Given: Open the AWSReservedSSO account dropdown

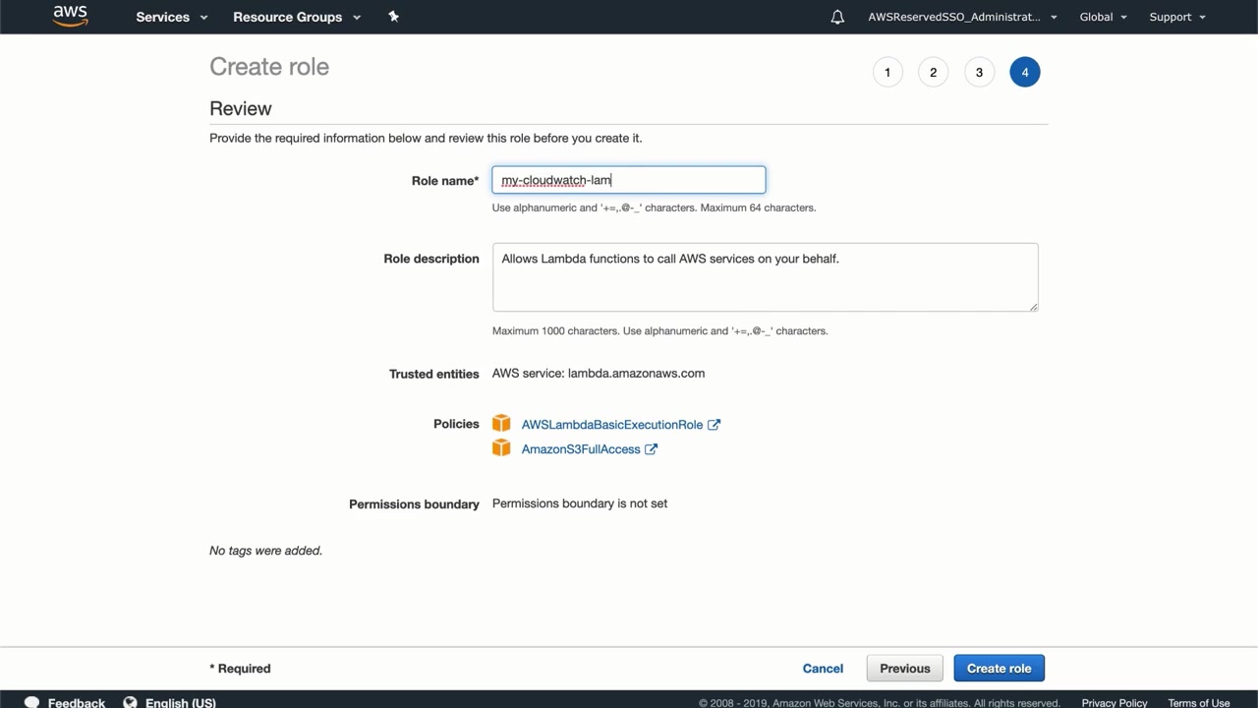Looking at the screenshot, I should click(962, 17).
